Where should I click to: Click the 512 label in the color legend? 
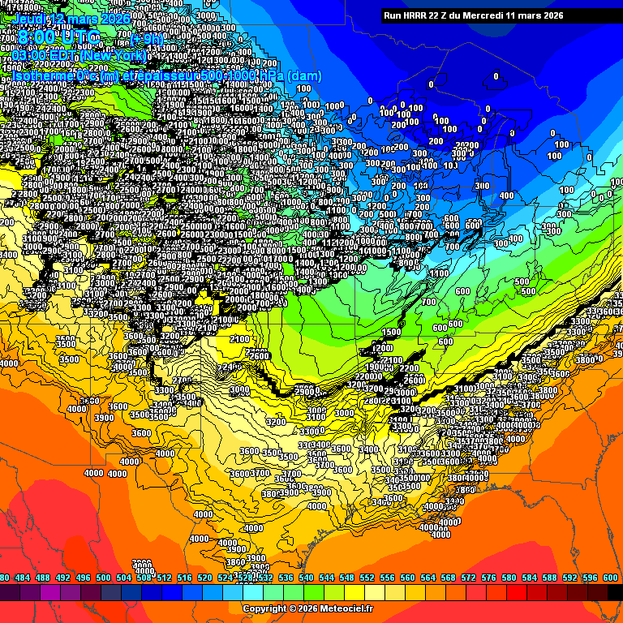coord(165,578)
